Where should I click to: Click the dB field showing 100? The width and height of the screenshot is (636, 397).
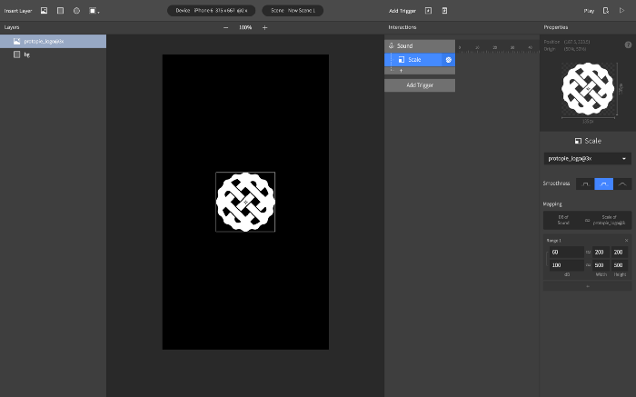[x=566, y=265]
